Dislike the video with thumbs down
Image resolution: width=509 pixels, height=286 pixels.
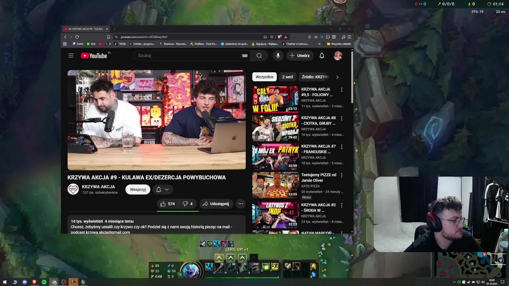[188, 204]
